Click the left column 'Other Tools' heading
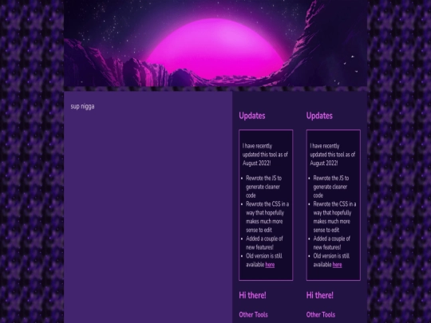The image size is (431, 323). coord(253,314)
